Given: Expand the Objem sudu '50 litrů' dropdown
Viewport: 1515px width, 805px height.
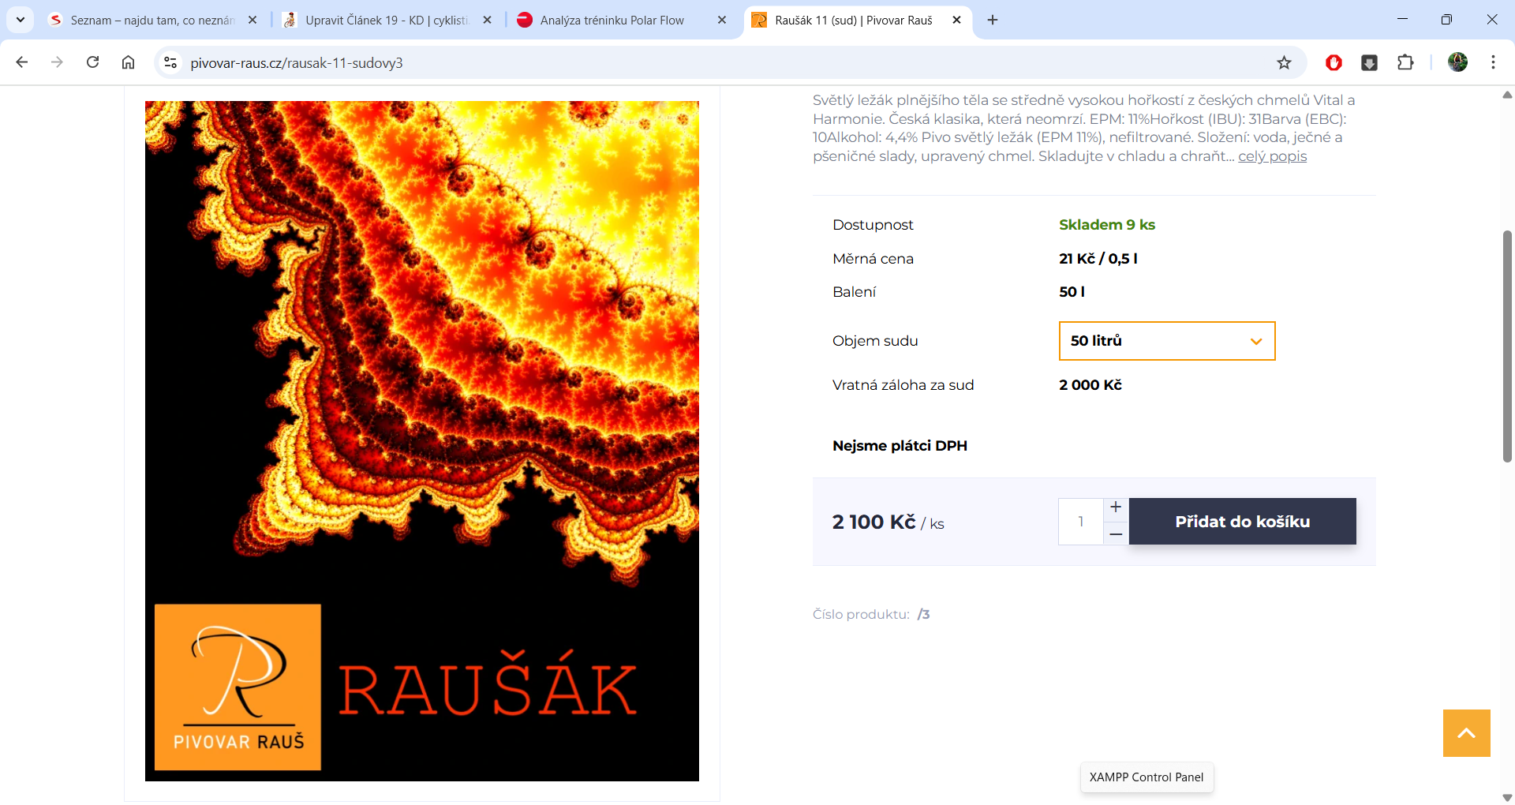Looking at the screenshot, I should click(x=1167, y=341).
